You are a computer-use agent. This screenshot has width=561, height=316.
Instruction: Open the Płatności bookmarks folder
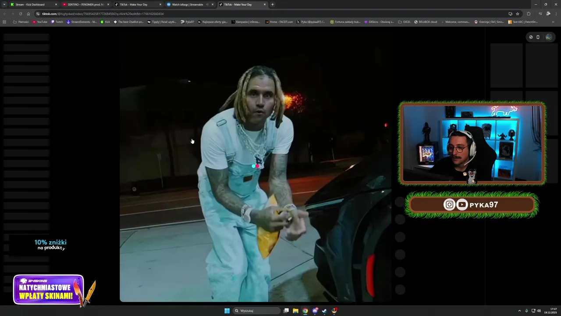click(21, 22)
